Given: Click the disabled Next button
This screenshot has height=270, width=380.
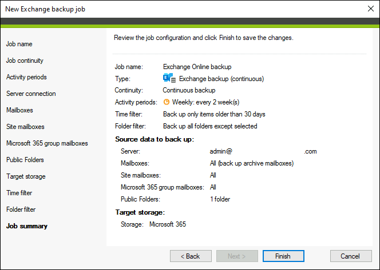Looking at the screenshot, I should 237,256.
